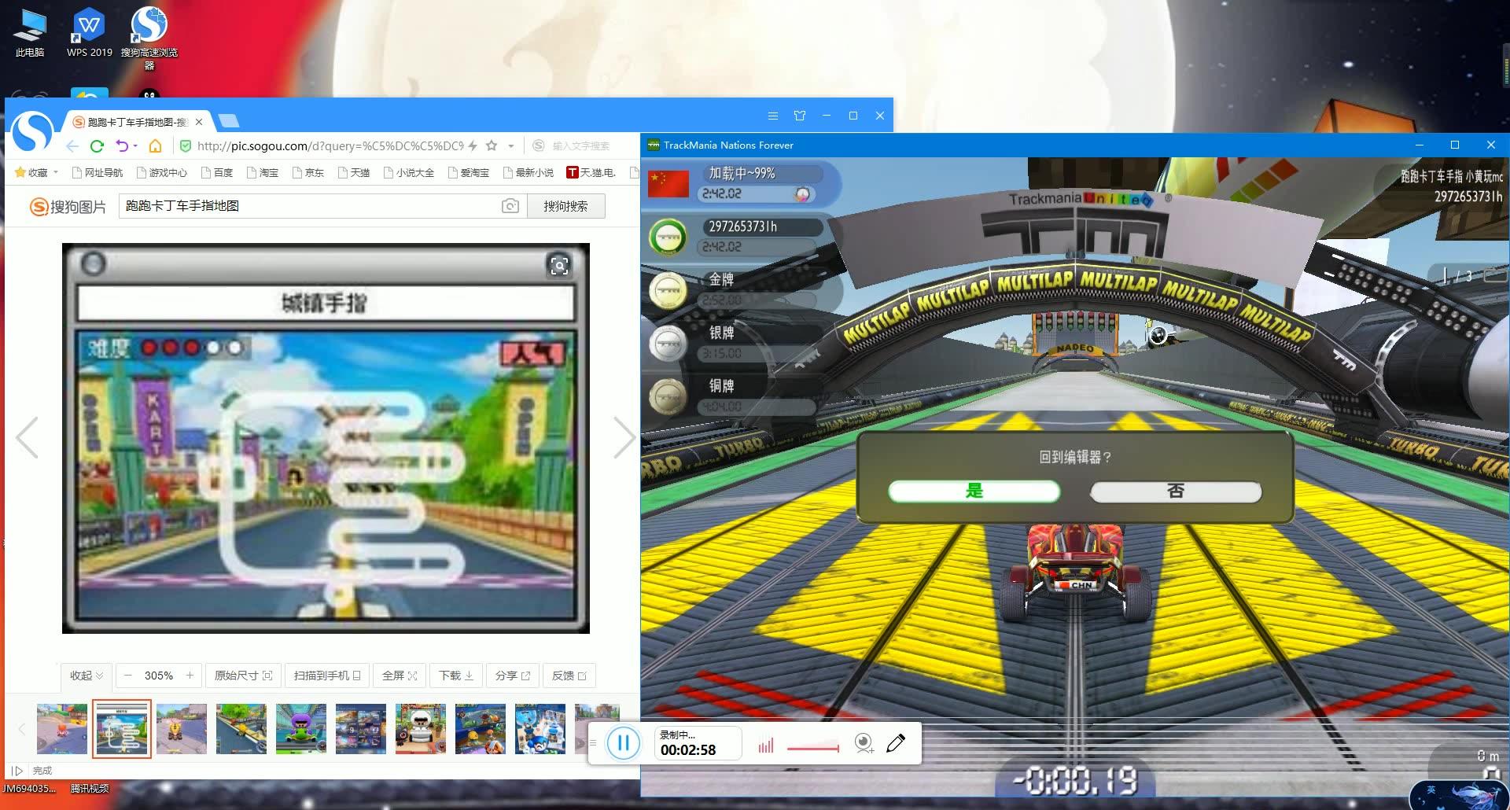Close the 跑跑卡丁车手指地图 tab

(x=199, y=122)
